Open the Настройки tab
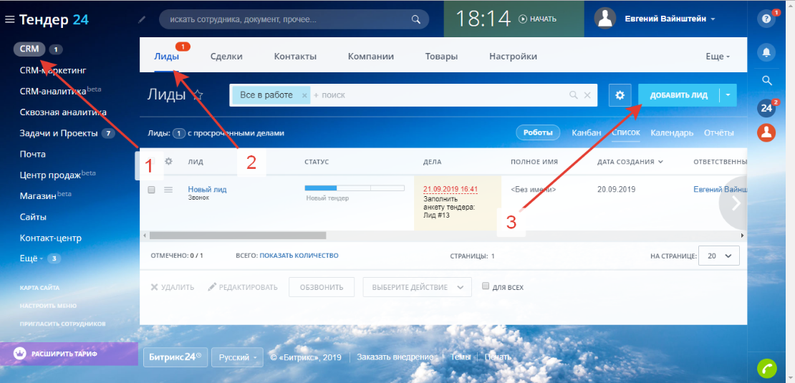795x383 pixels. [x=513, y=57]
